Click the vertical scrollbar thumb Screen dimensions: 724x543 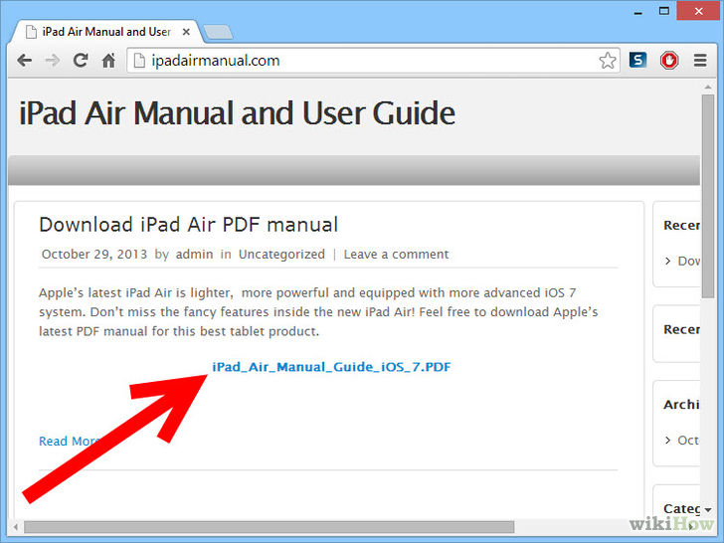coord(708,196)
